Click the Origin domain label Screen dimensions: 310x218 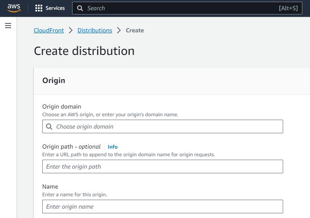(61, 106)
